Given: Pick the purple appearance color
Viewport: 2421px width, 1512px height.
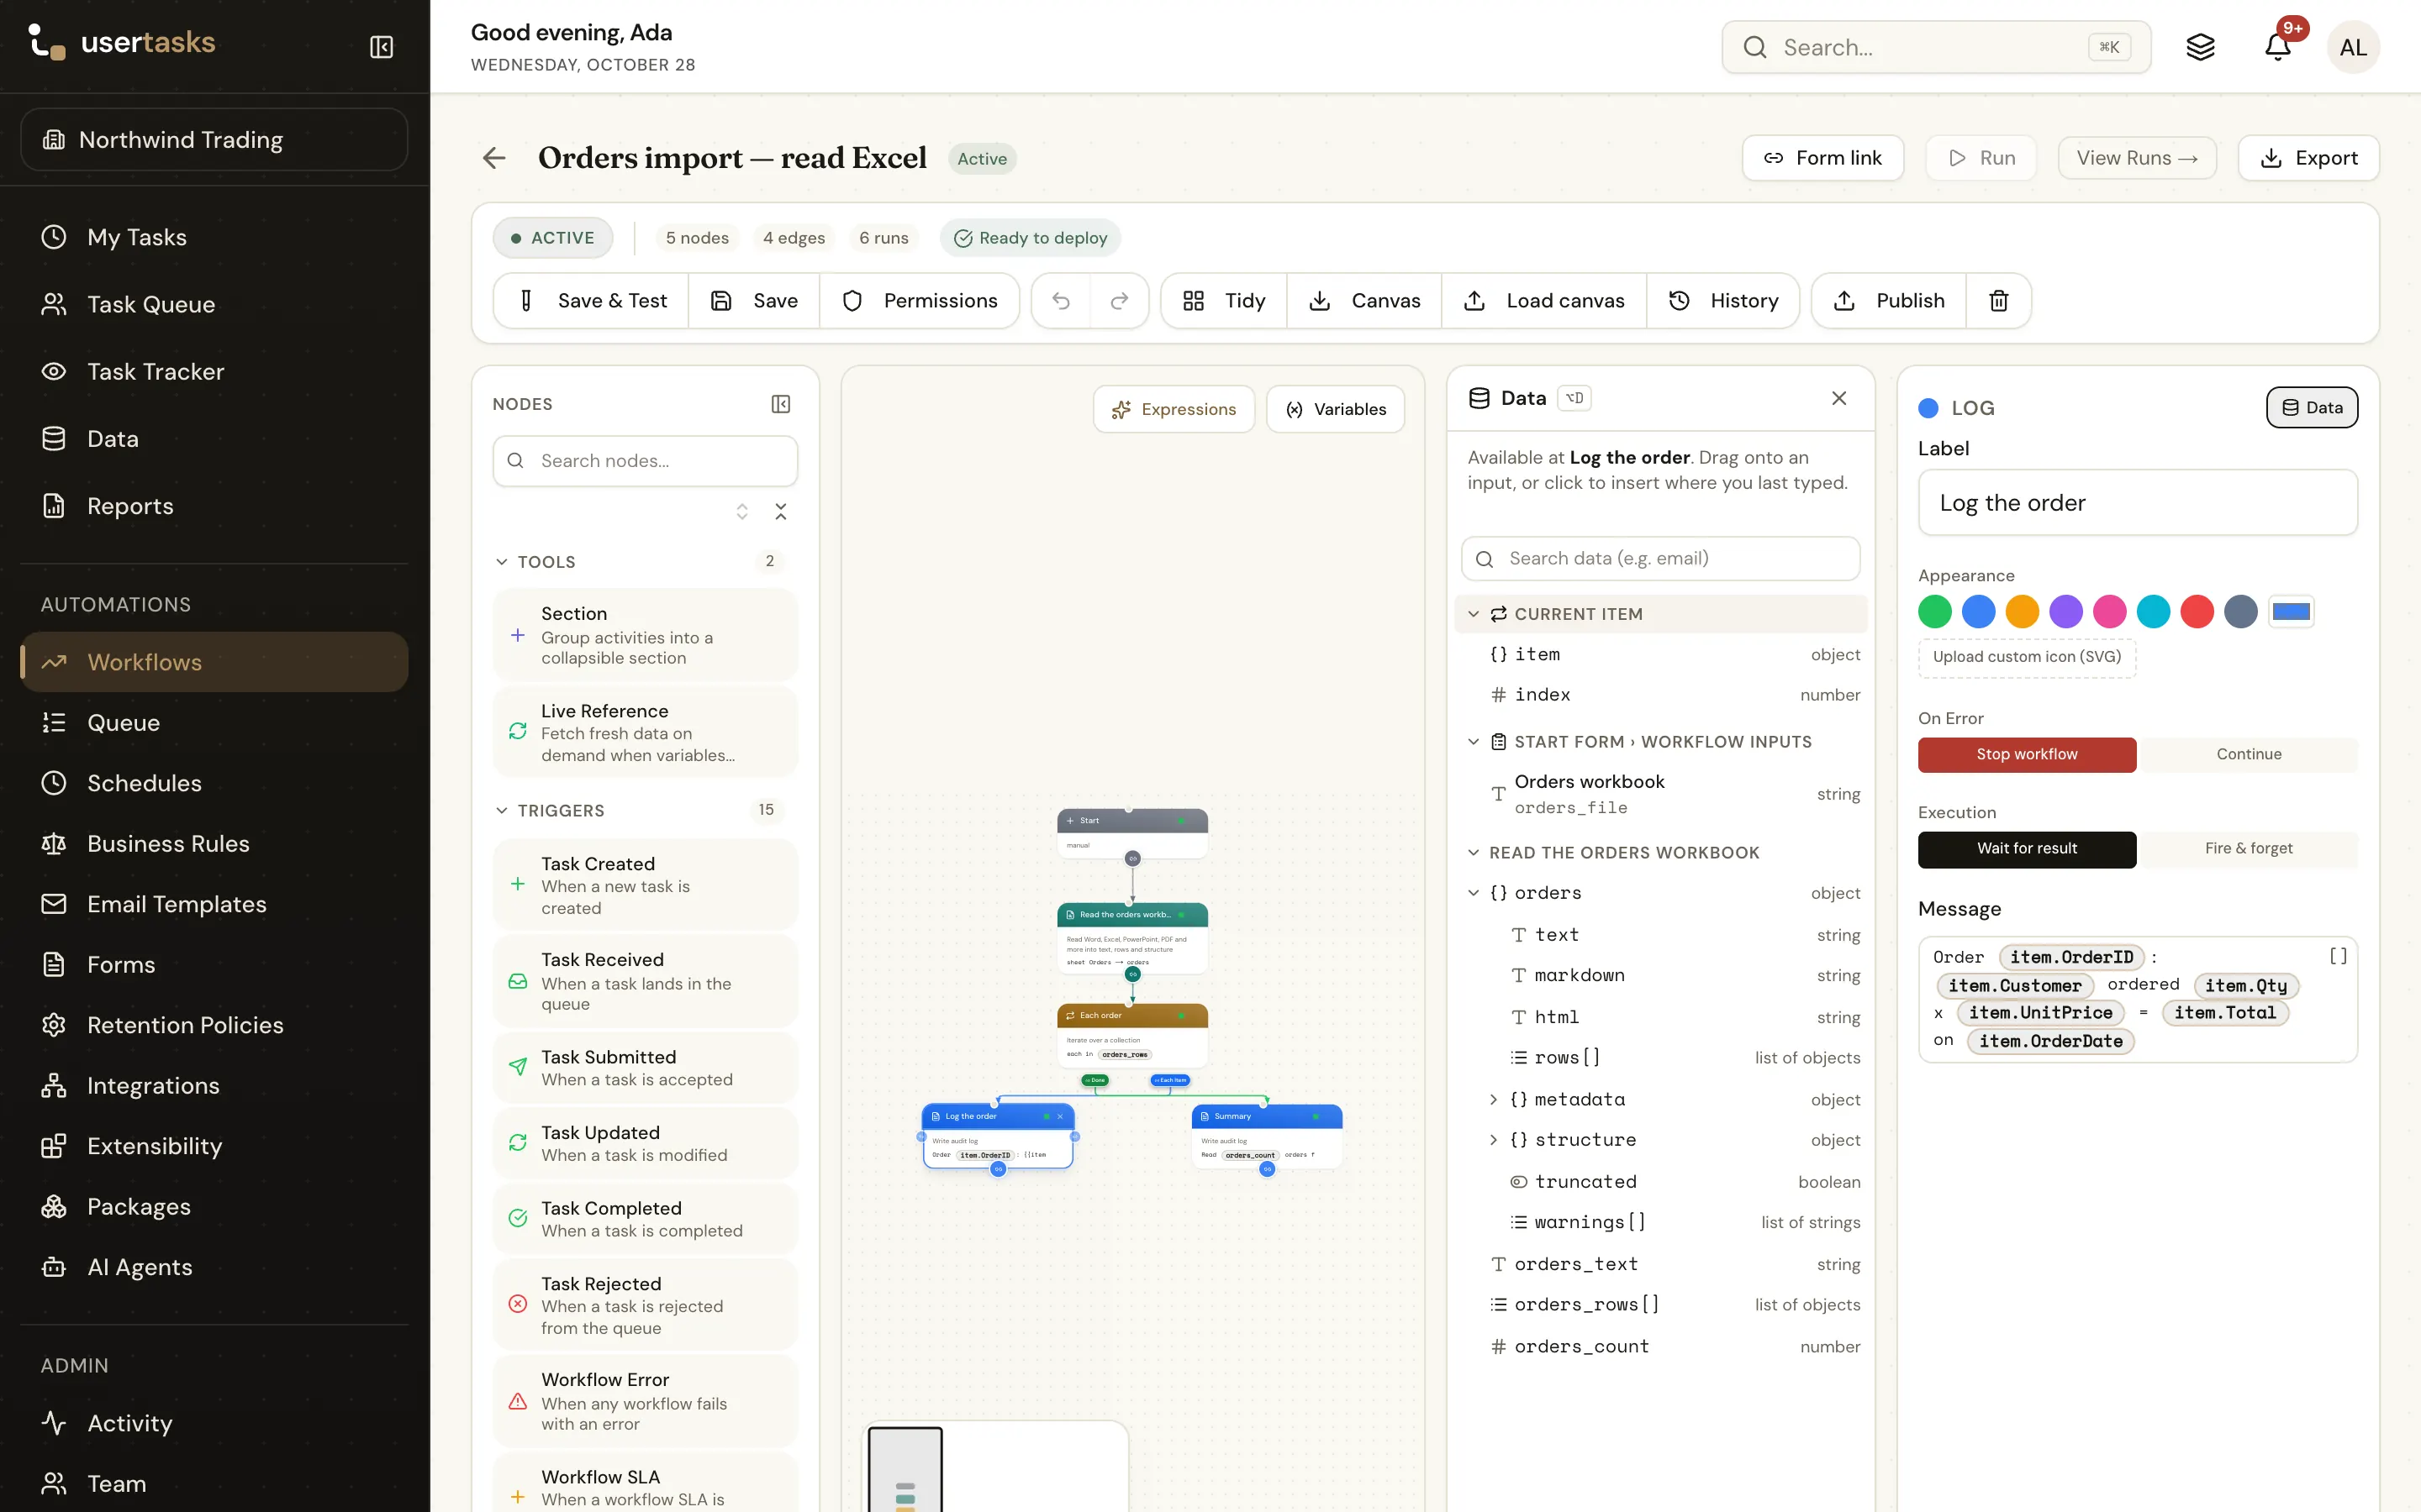Looking at the screenshot, I should (2065, 611).
